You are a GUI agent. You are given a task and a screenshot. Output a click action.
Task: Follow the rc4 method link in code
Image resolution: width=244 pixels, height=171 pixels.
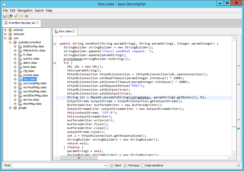point(133,97)
